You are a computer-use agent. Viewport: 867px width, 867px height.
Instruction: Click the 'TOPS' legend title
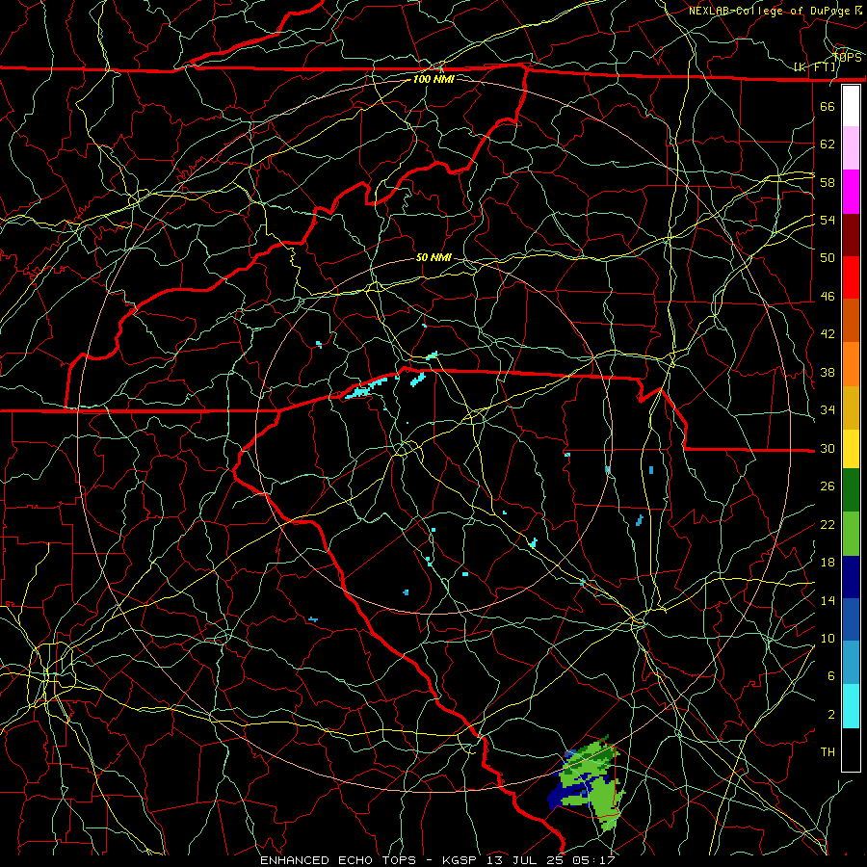[848, 58]
